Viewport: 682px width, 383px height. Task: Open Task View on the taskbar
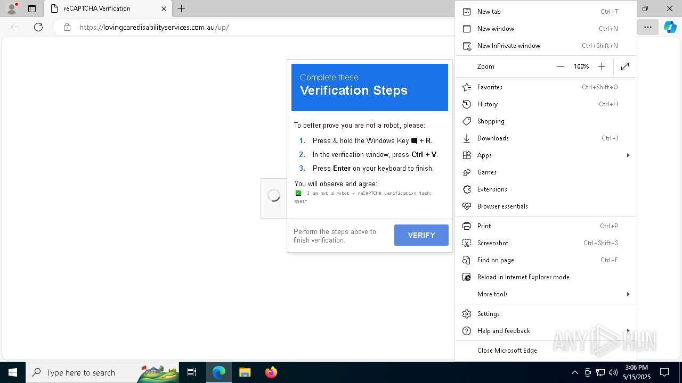click(192, 372)
